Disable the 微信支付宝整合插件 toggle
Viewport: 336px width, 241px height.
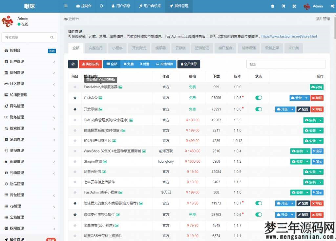[x=259, y=214]
